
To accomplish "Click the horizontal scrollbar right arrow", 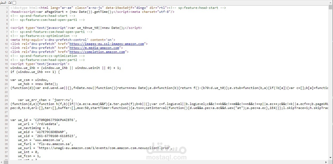I will [x=326, y=162].
